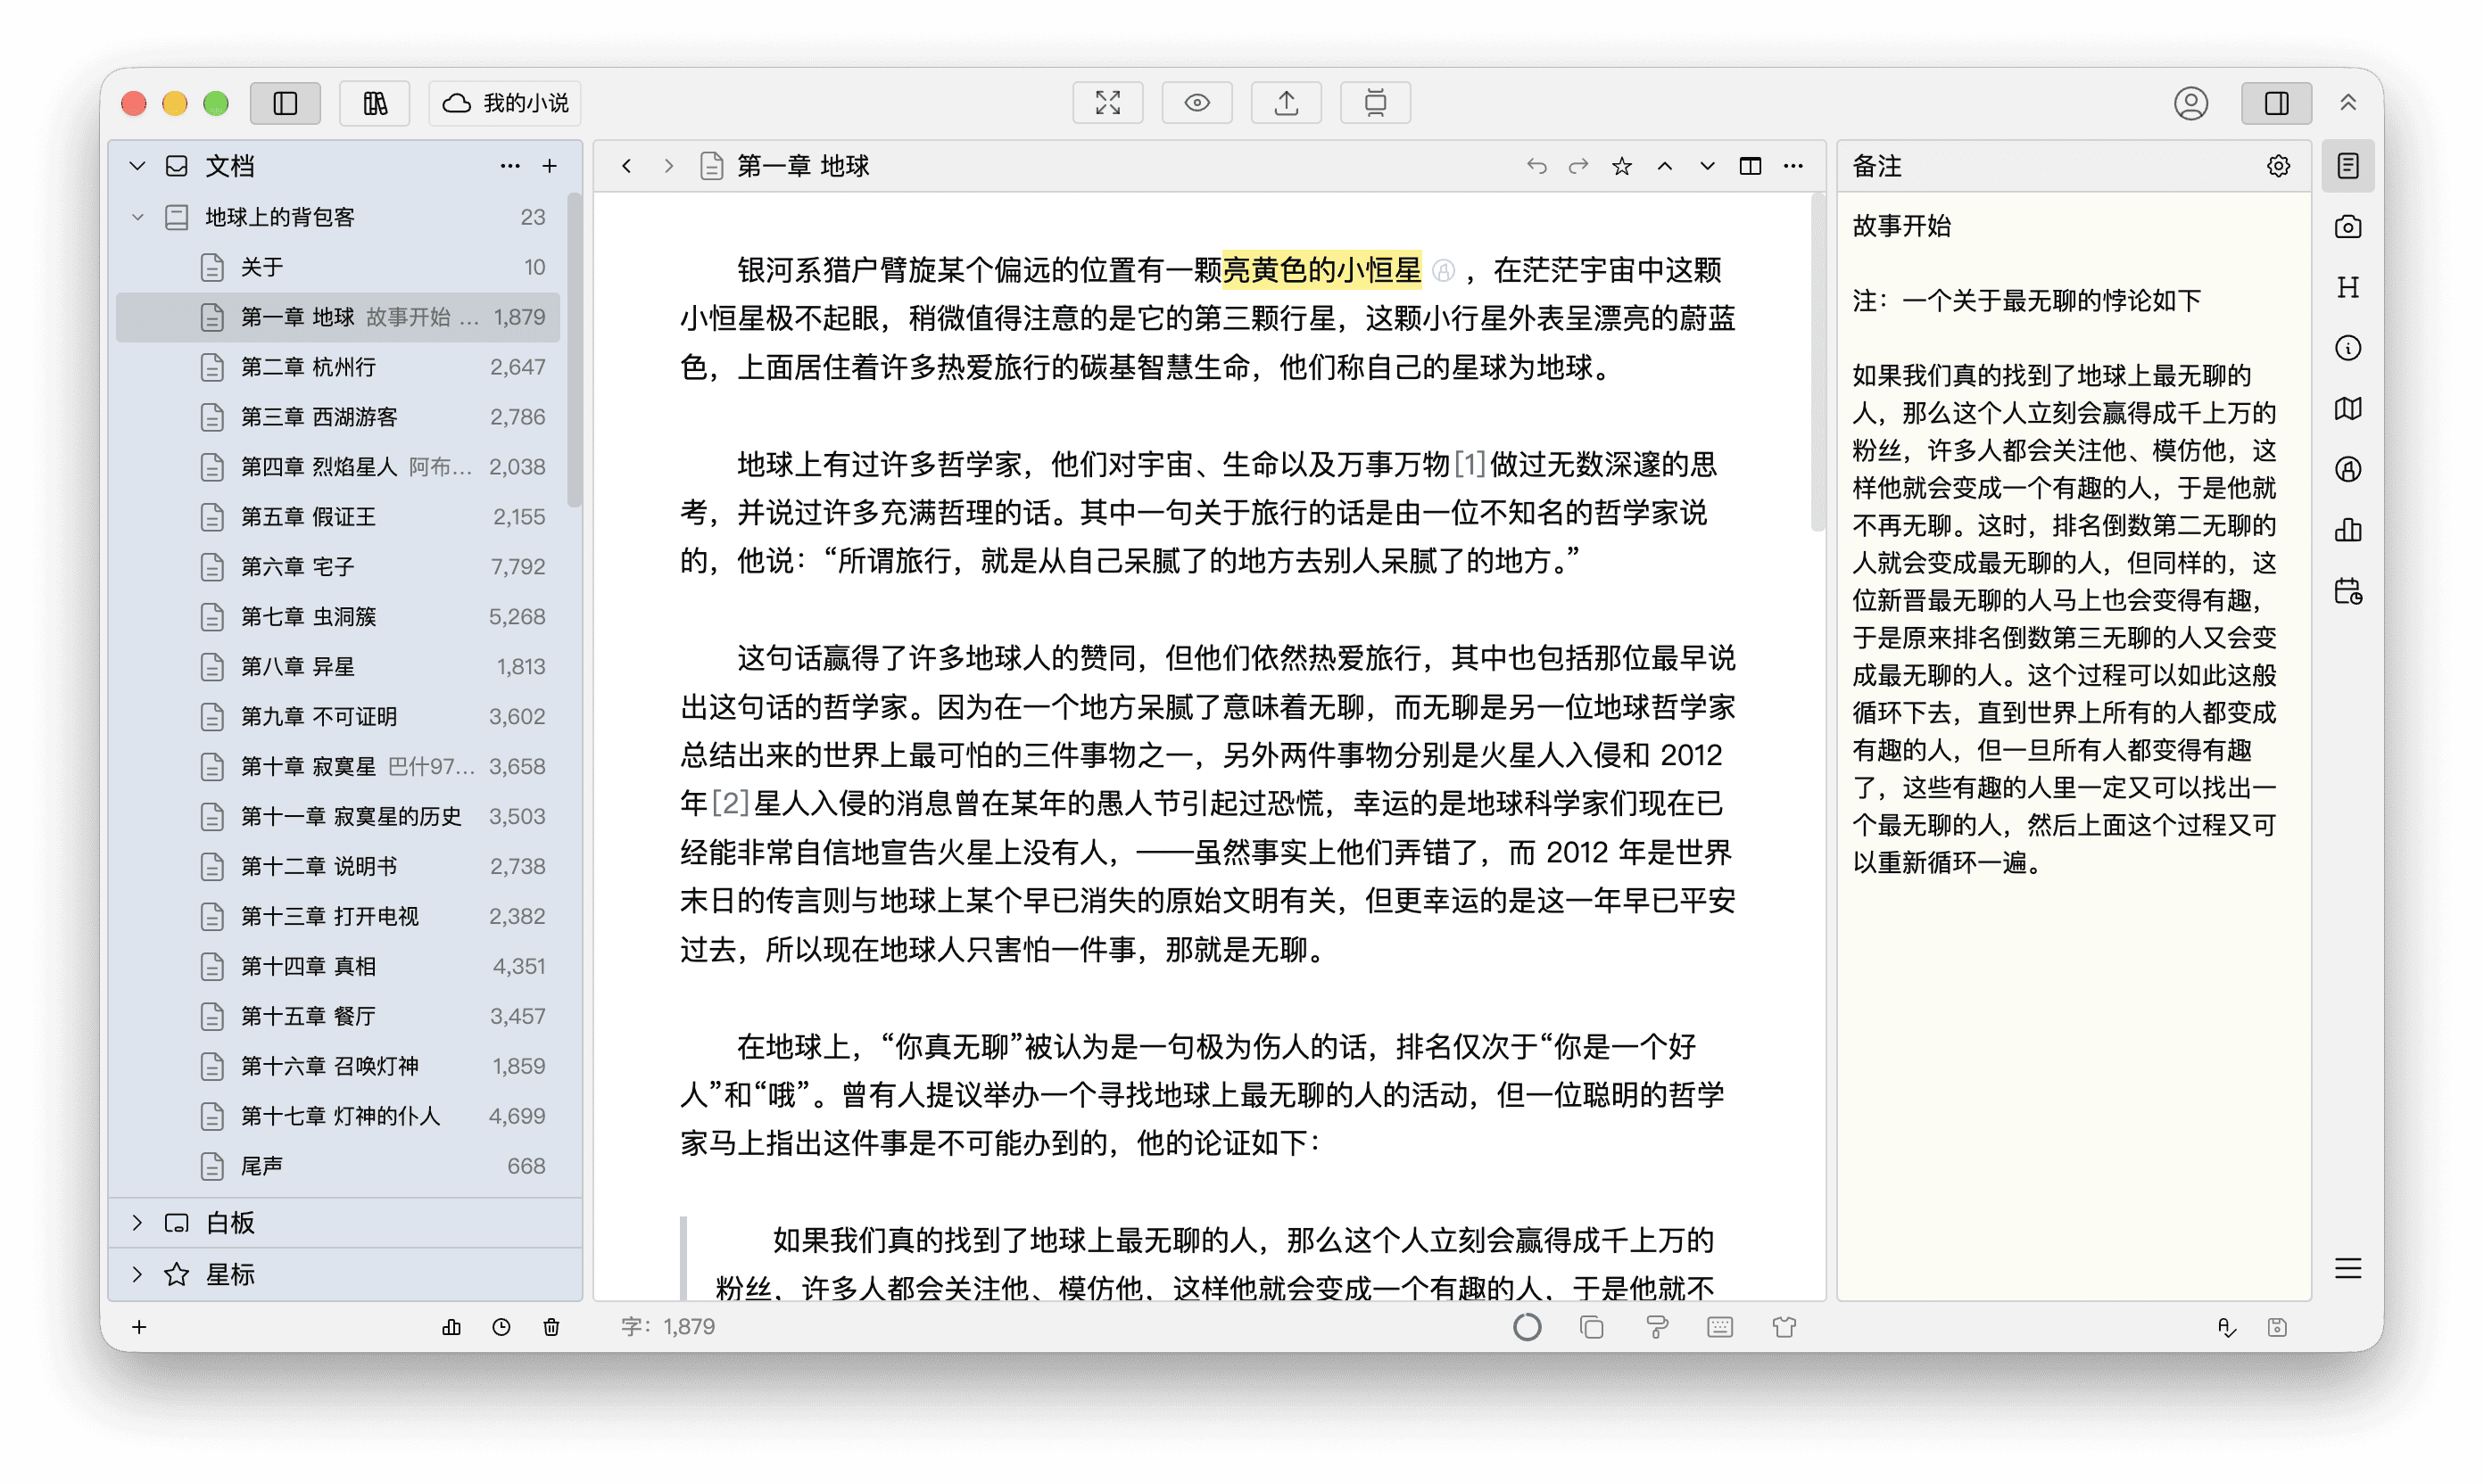Toggle split editor view
The height and width of the screenshot is (1484, 2484).
(x=1750, y=166)
